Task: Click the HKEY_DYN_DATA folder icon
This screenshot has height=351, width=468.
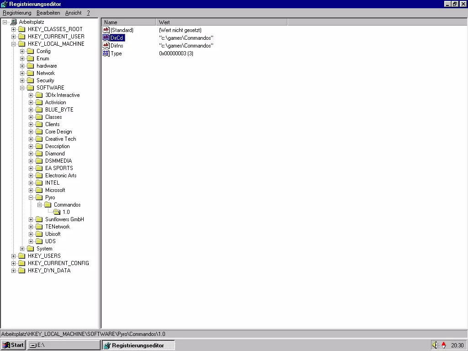Action: (22, 271)
